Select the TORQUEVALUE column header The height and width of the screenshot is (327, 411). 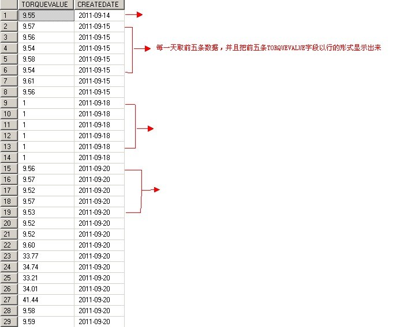click(x=46, y=5)
